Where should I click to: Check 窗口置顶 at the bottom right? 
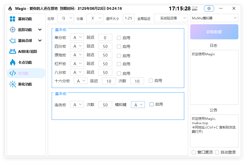pos(193,152)
